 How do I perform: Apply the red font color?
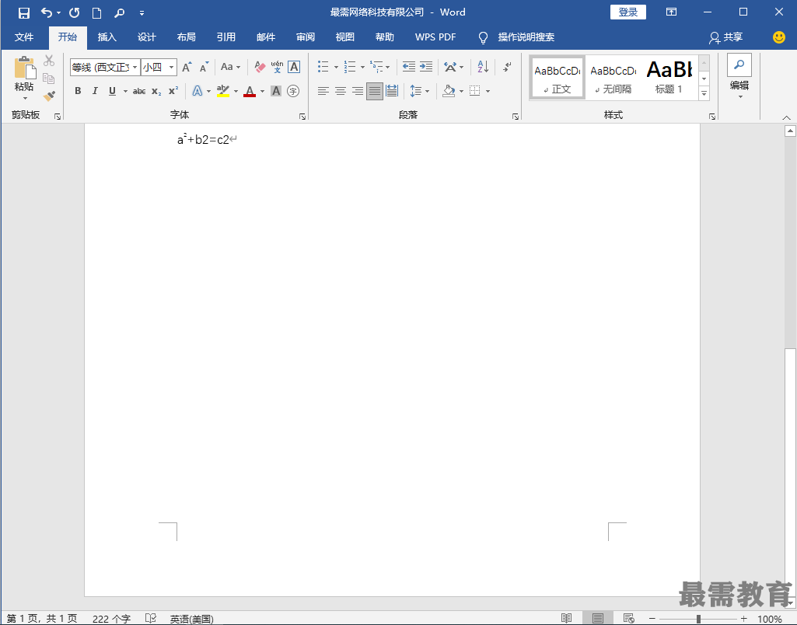pos(250,91)
